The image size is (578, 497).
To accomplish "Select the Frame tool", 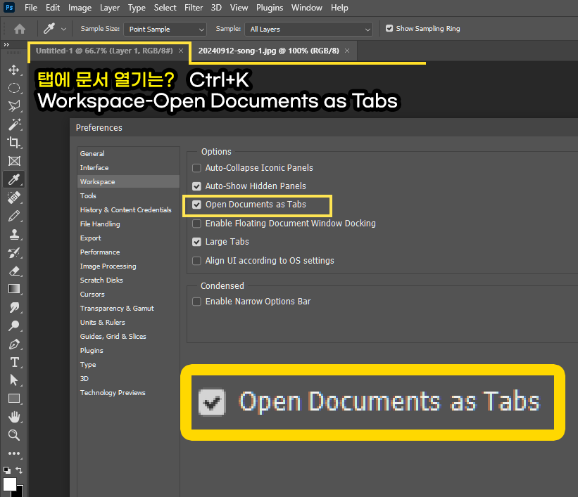I will tap(14, 161).
